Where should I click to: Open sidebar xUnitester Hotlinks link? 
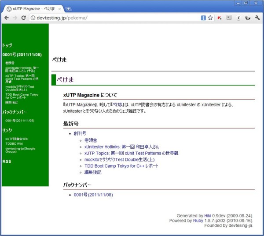click(x=22, y=69)
